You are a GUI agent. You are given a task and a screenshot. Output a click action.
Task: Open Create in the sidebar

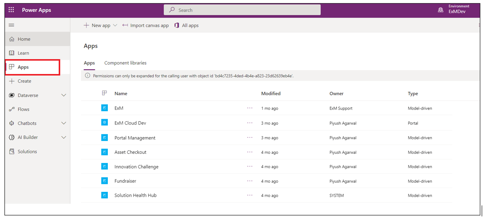pyautogui.click(x=38, y=81)
